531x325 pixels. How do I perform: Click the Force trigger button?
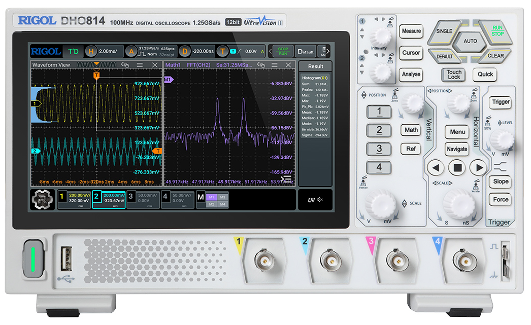[x=500, y=200]
